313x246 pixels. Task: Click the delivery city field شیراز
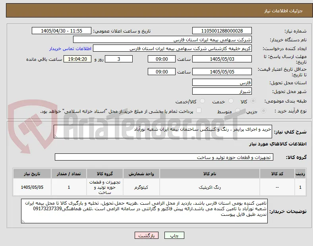tap(222, 91)
